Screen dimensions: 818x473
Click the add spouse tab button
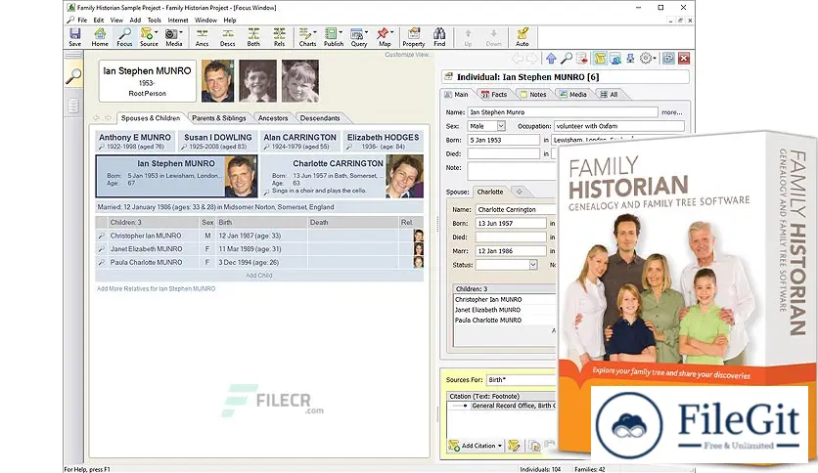(519, 192)
